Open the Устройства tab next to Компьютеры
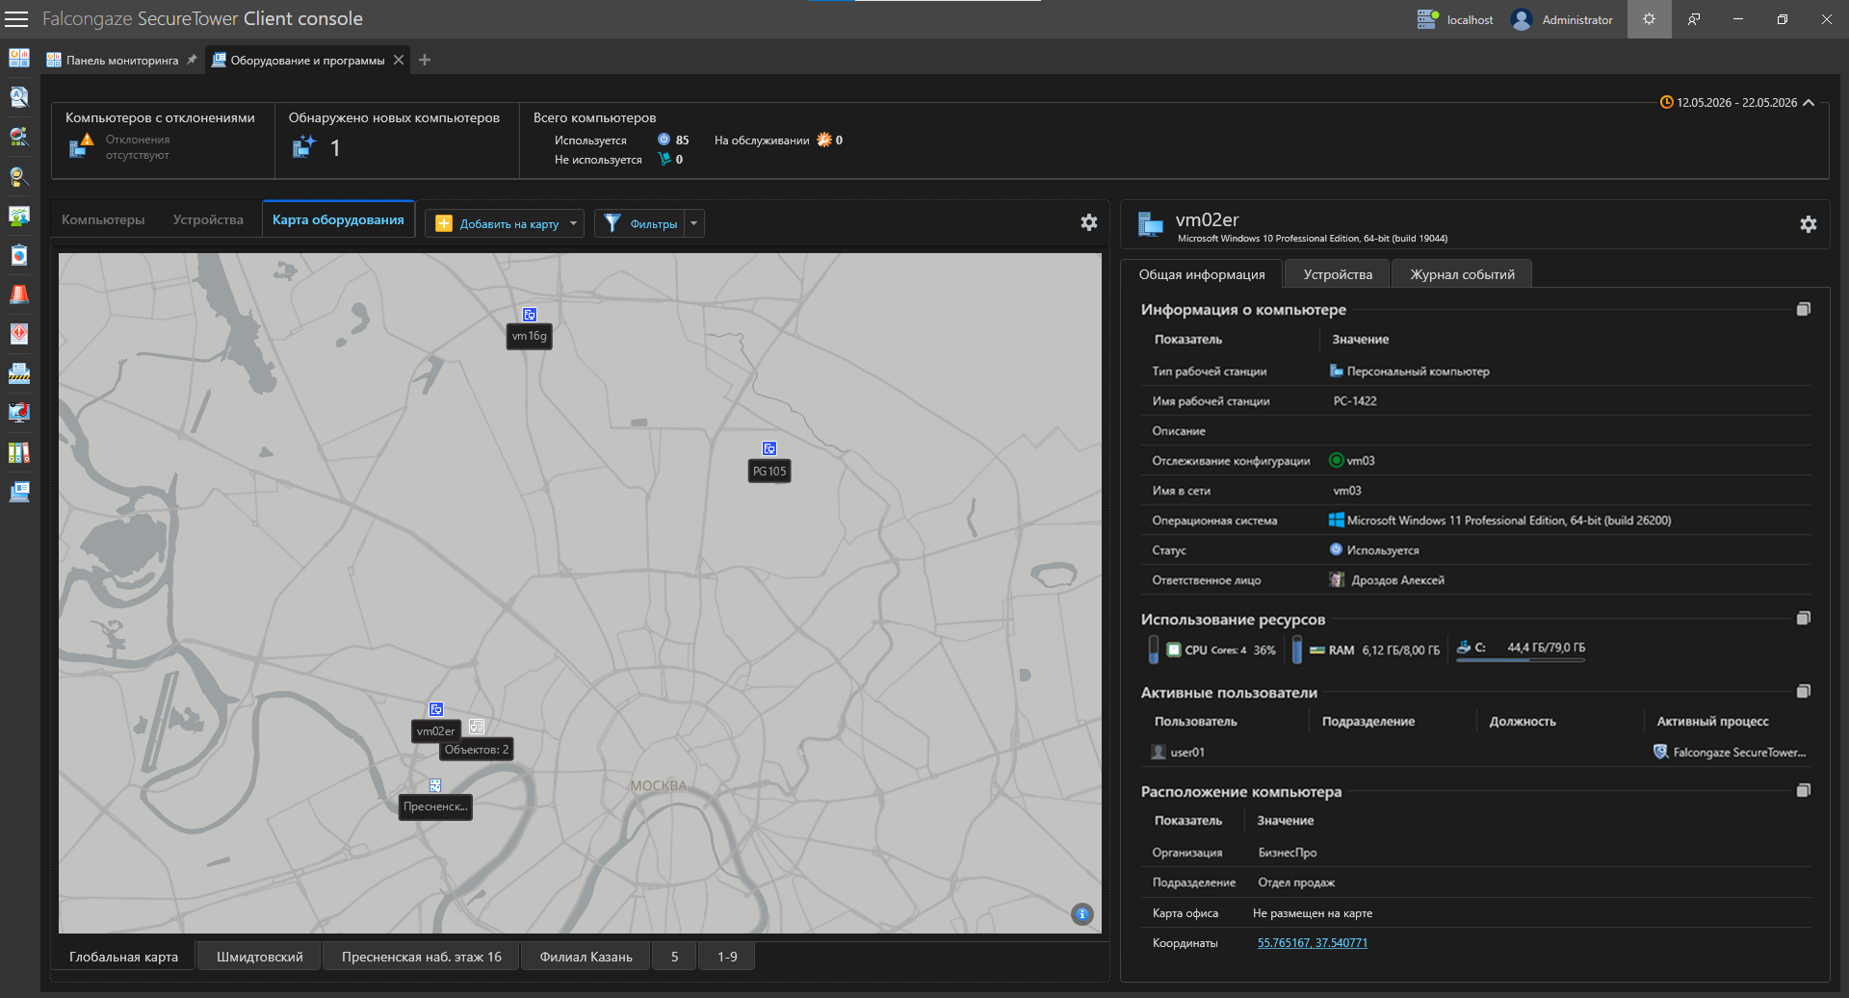Image resolution: width=1849 pixels, height=998 pixels. 208,220
